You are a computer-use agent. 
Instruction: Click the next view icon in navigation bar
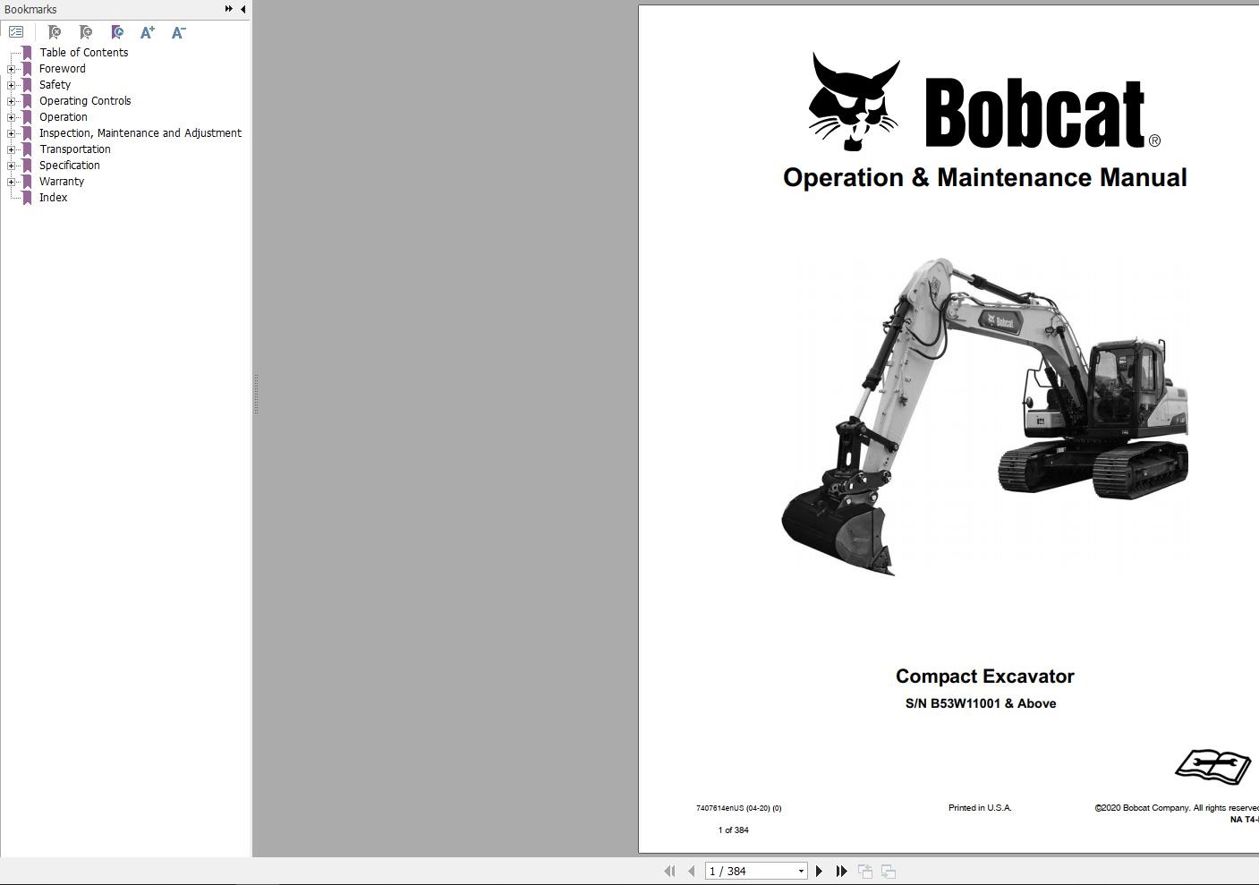coord(889,871)
